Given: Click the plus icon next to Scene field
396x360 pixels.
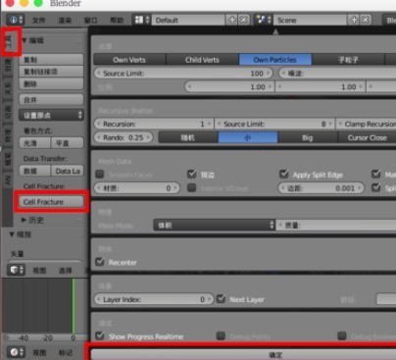Looking at the screenshot, I should (354, 20).
